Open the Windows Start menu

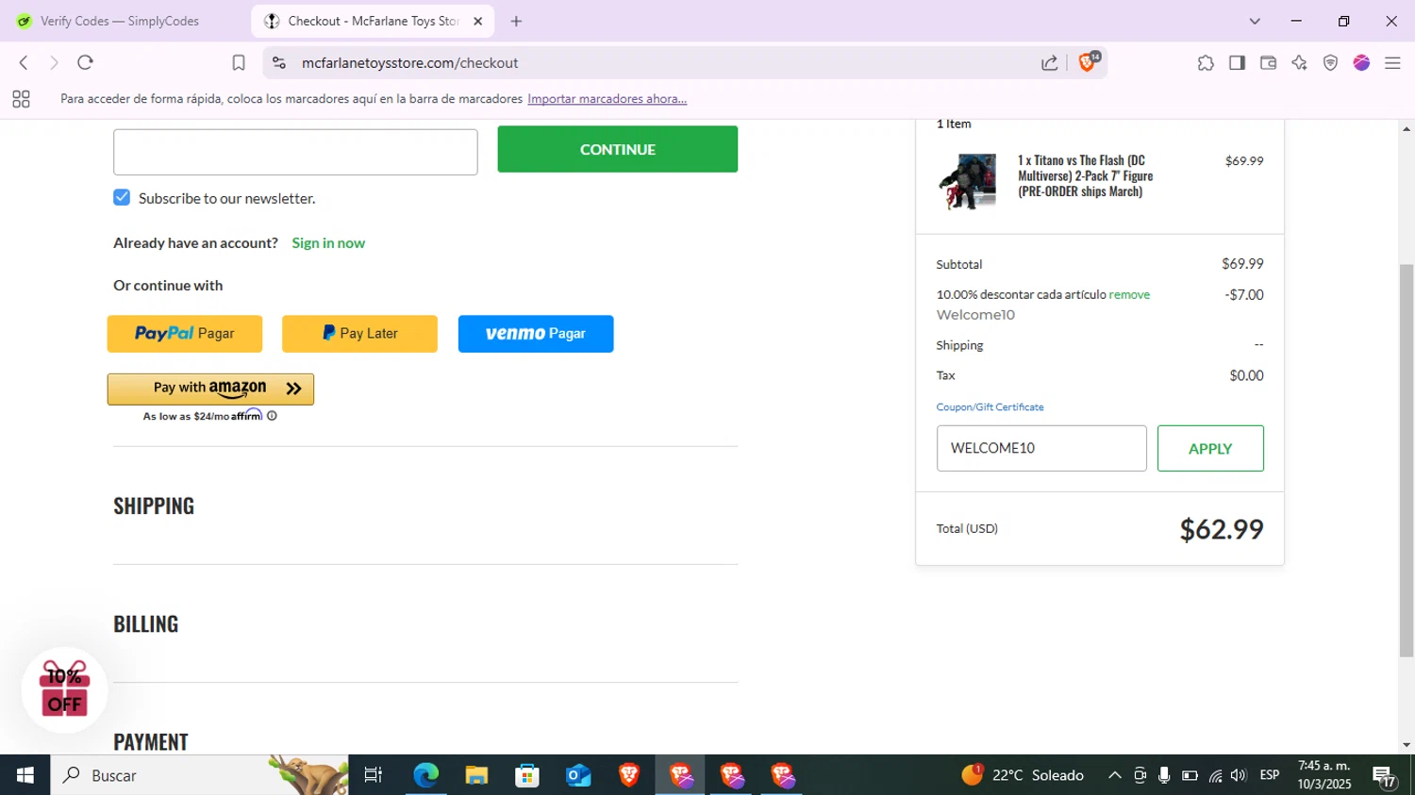[25, 775]
